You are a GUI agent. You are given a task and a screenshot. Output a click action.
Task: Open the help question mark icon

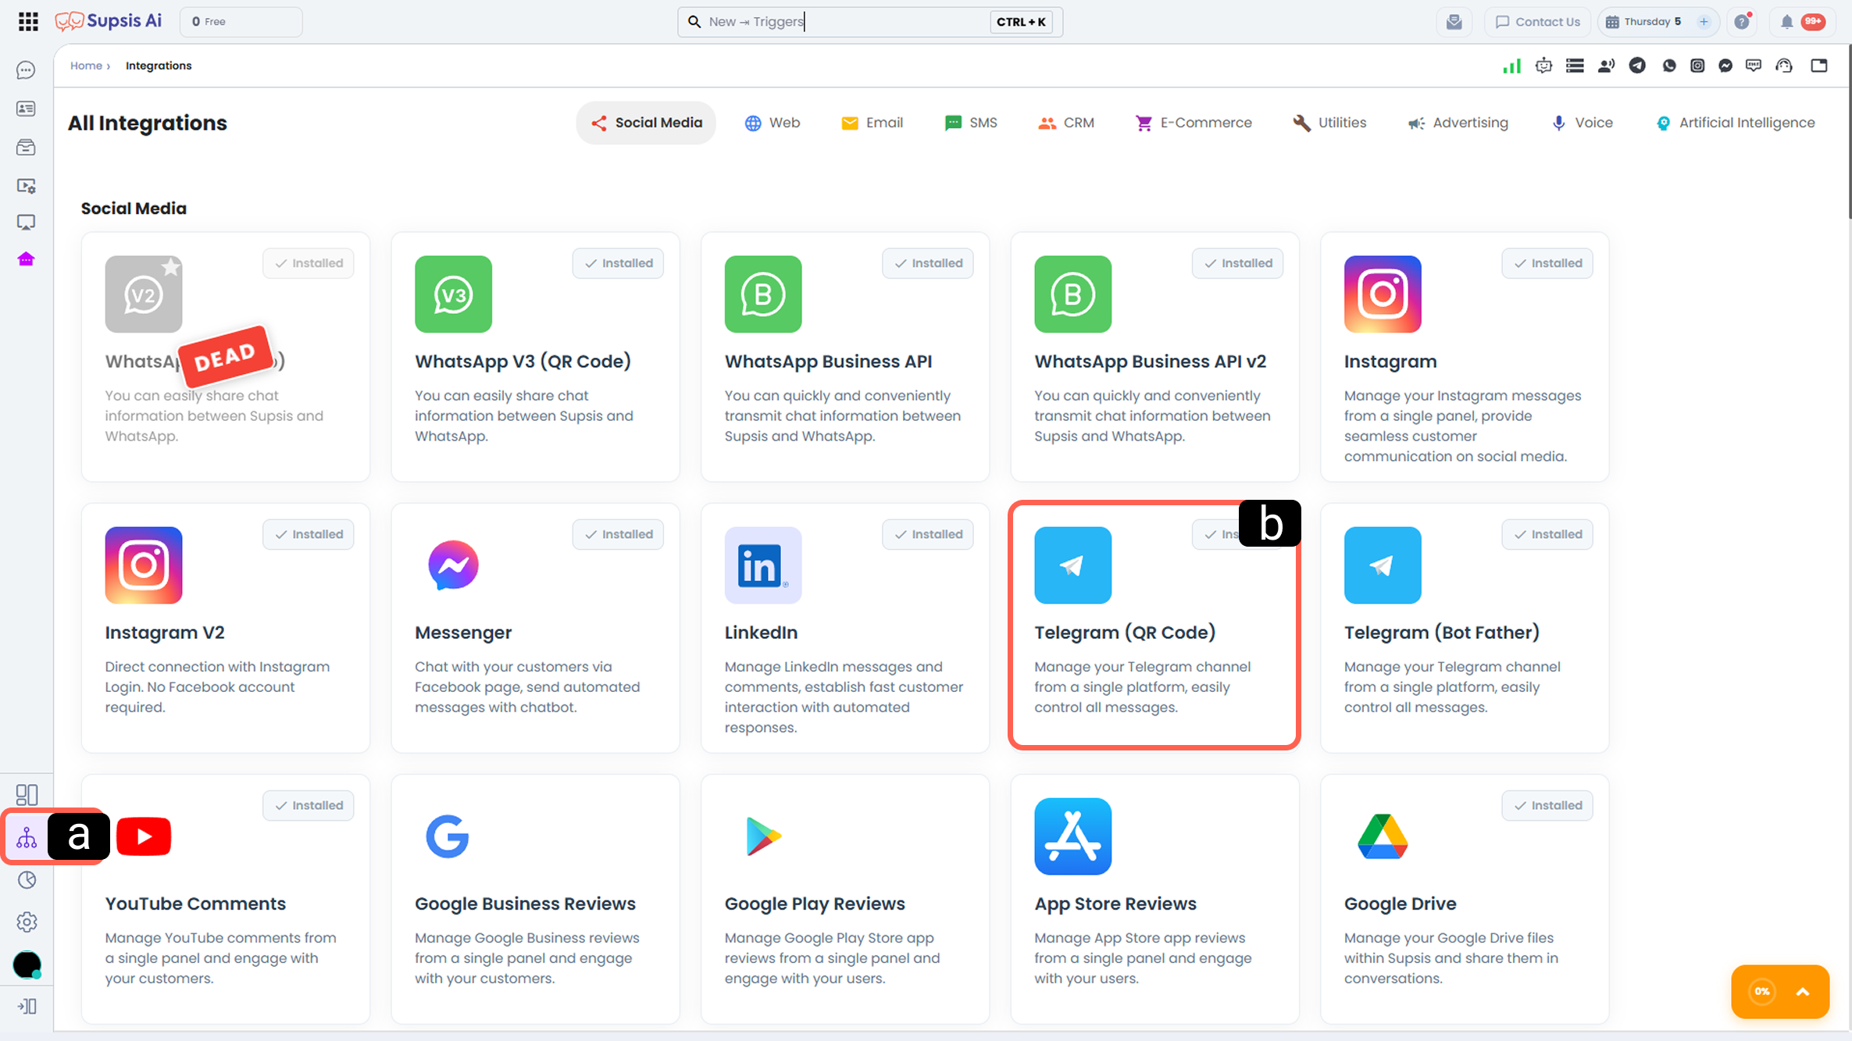1742,22
